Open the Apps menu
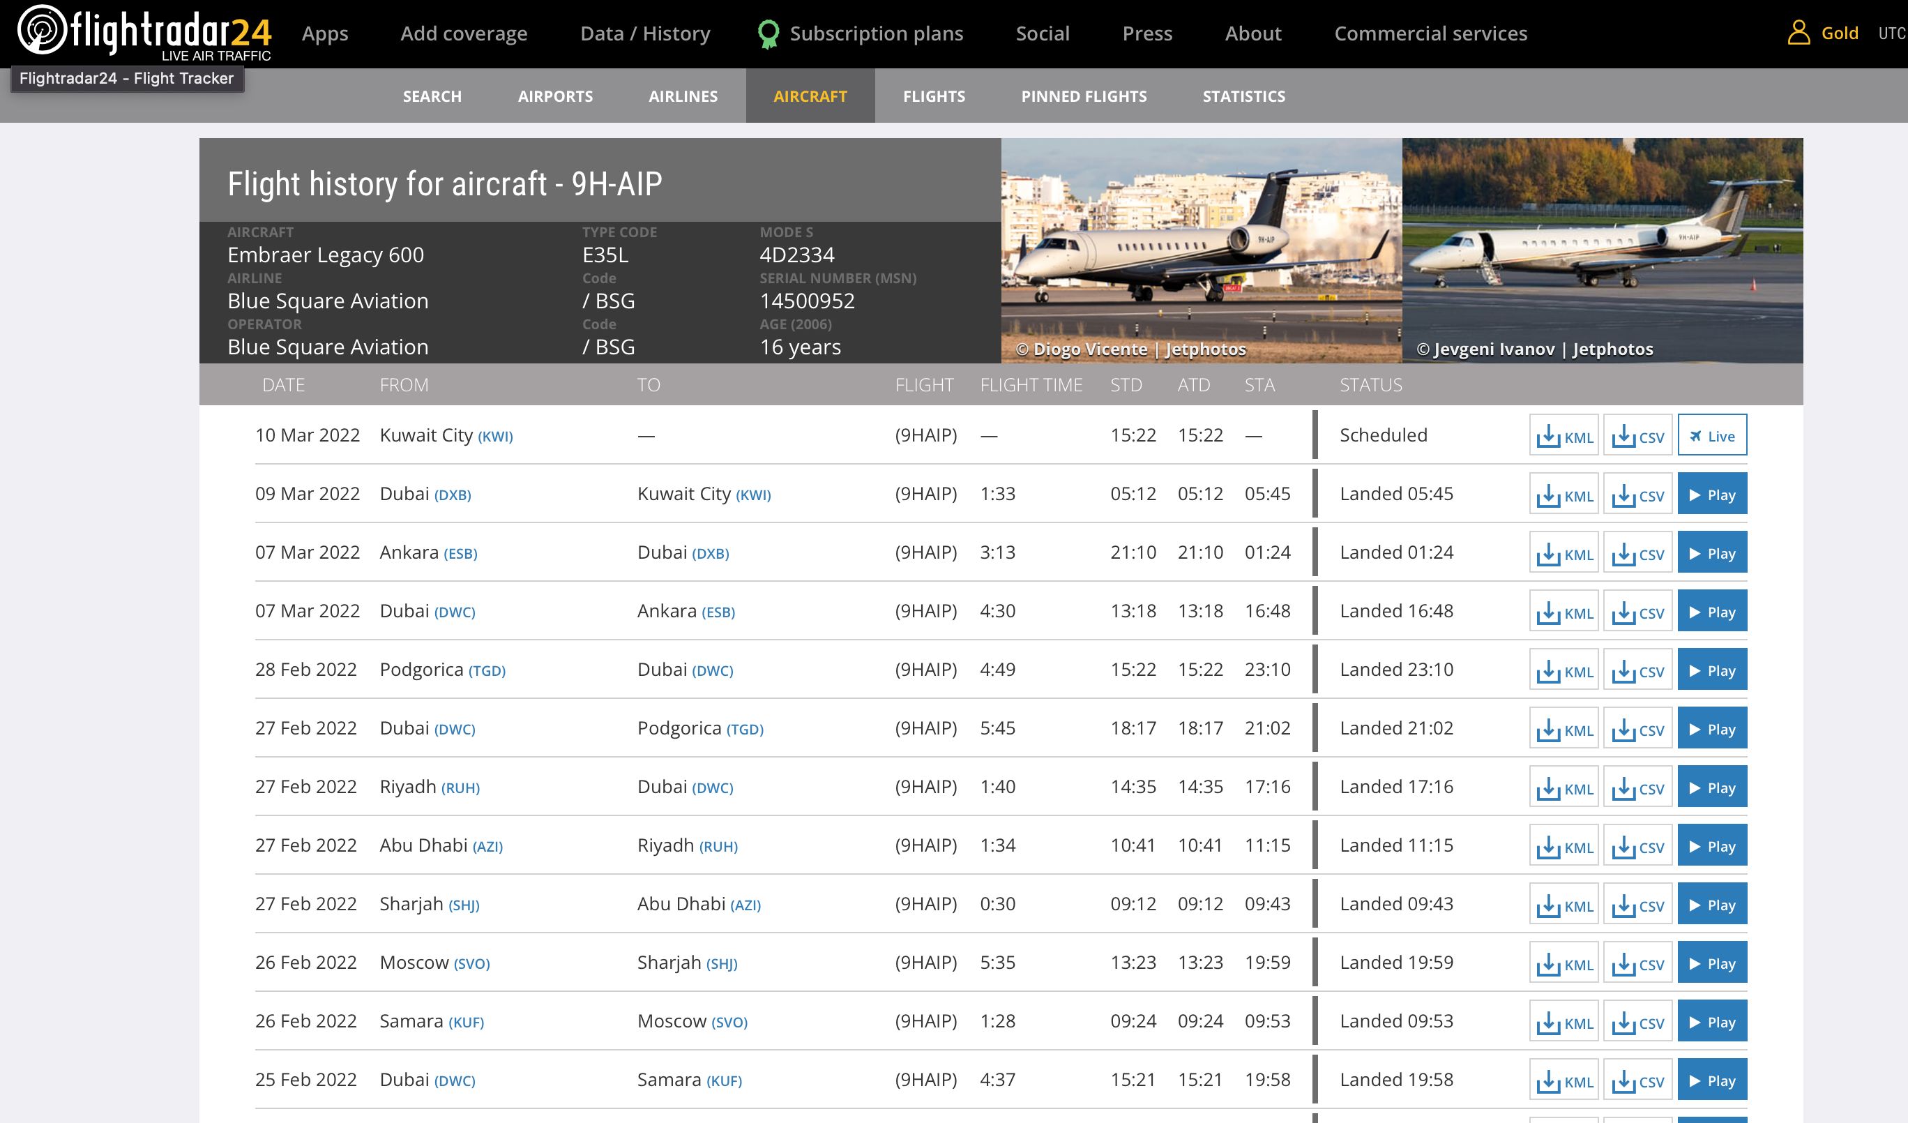 [325, 34]
